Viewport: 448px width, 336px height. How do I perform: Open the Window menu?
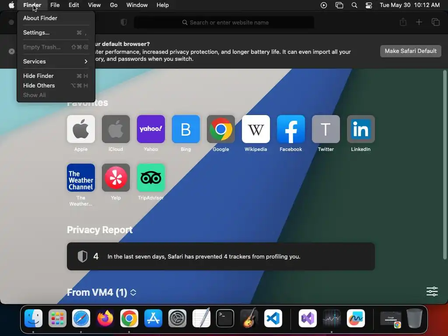(137, 5)
